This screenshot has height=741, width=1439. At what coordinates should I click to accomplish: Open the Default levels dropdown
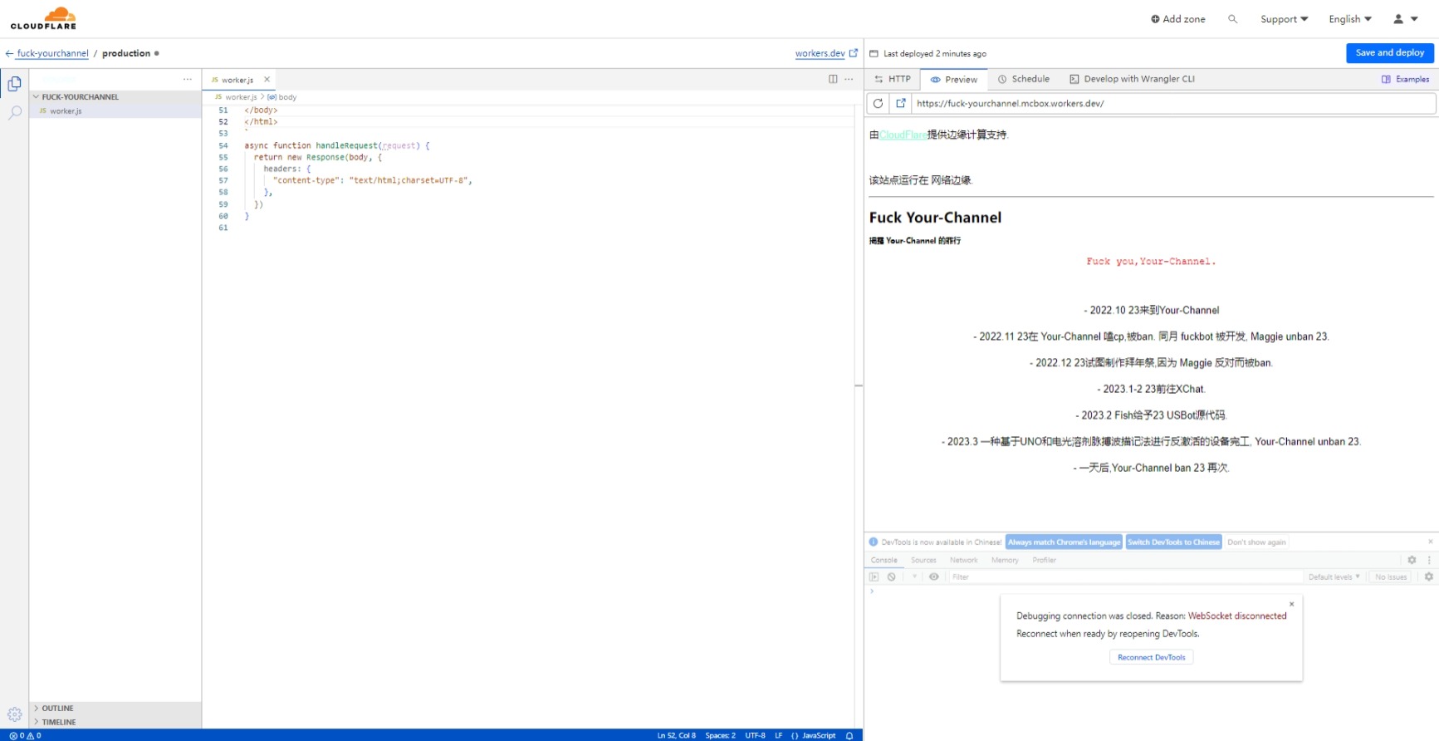point(1334,577)
